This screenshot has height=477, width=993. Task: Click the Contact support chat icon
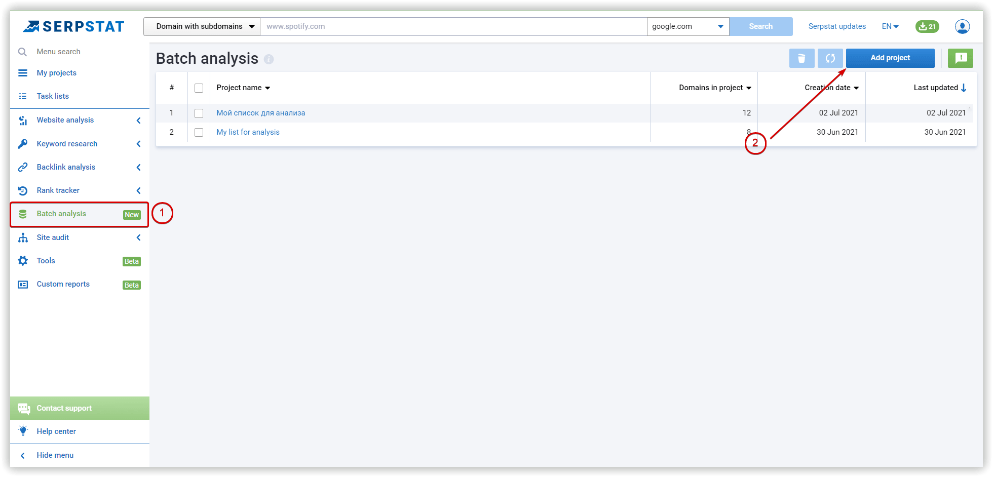point(24,408)
